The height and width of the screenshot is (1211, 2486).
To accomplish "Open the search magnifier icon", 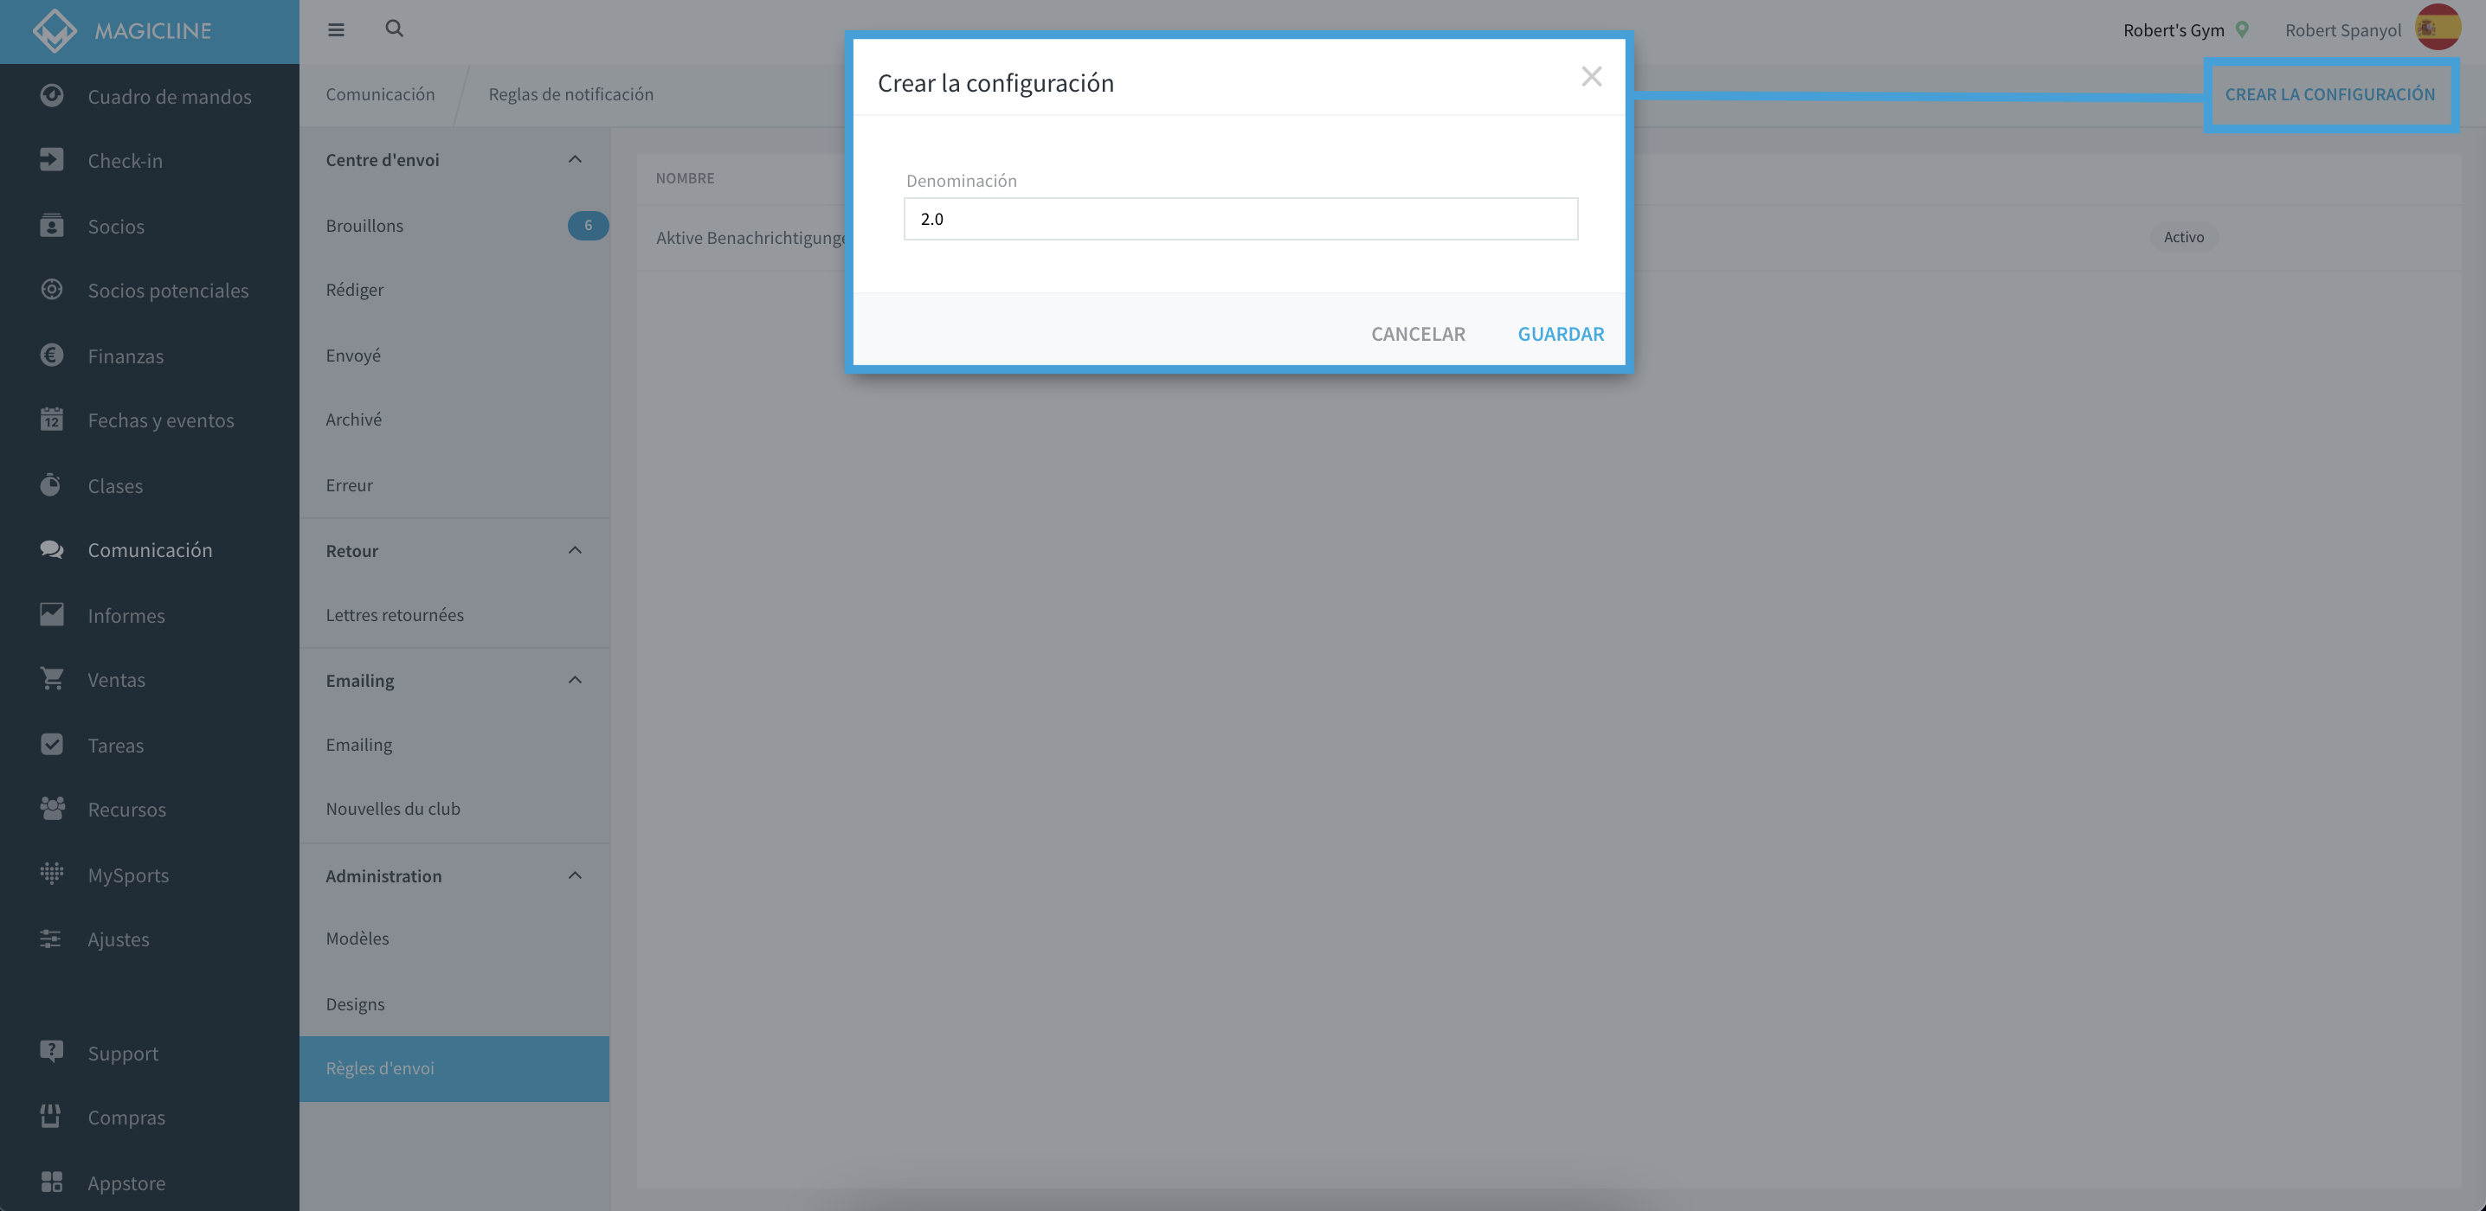I will 394,29.
